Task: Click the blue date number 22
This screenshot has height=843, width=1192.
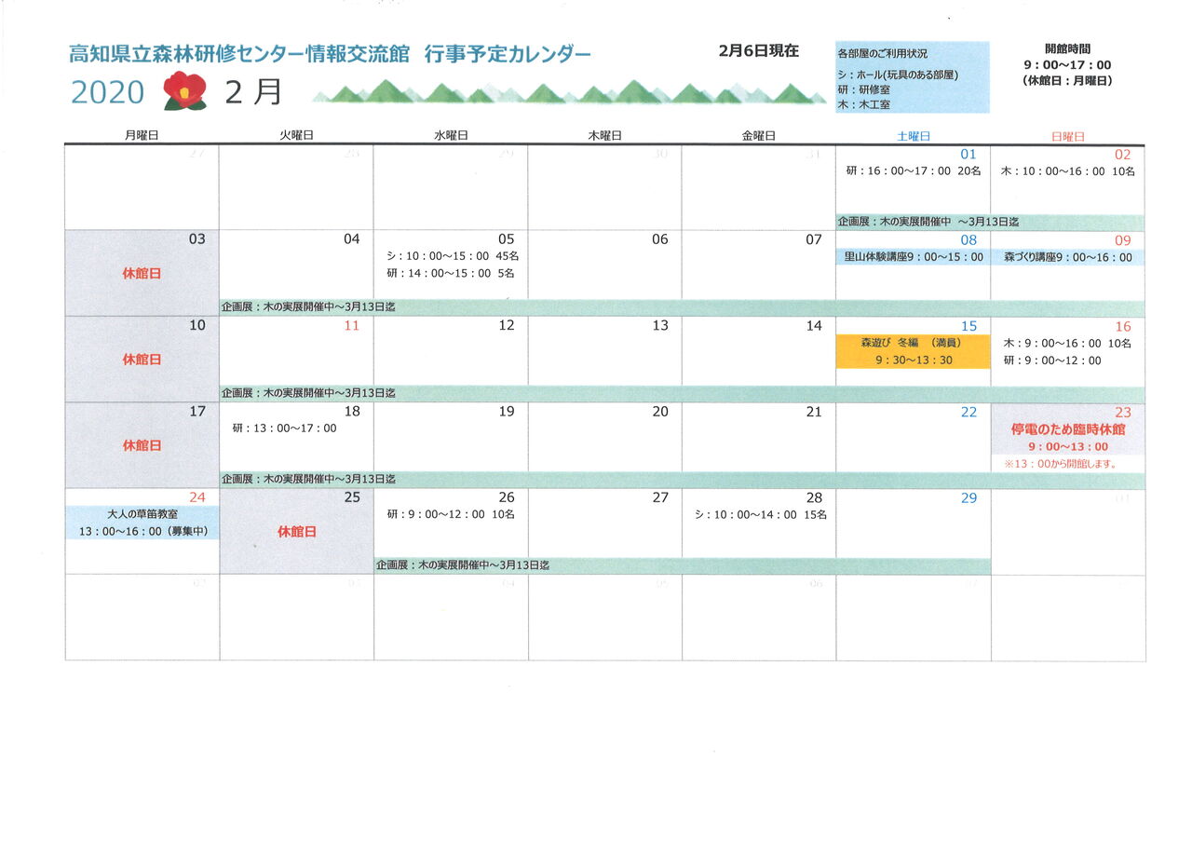Action: point(968,412)
